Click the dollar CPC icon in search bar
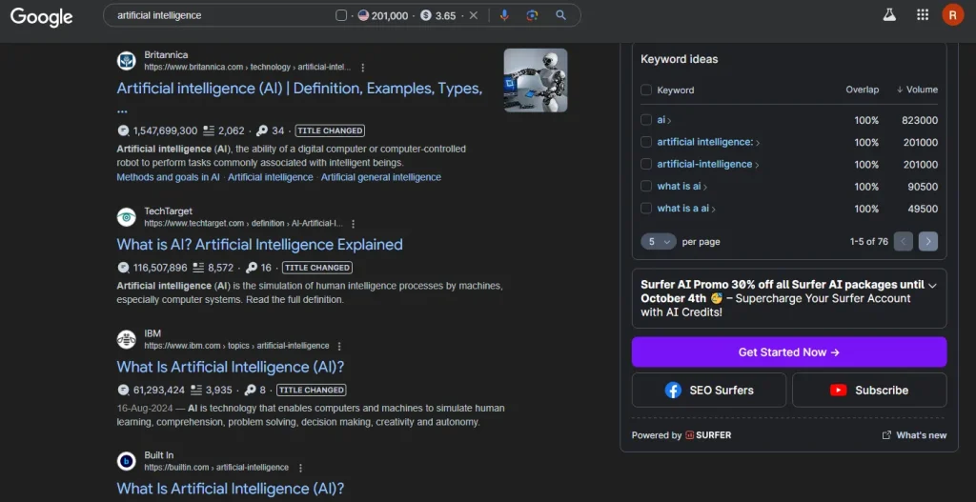The image size is (976, 502). point(426,15)
